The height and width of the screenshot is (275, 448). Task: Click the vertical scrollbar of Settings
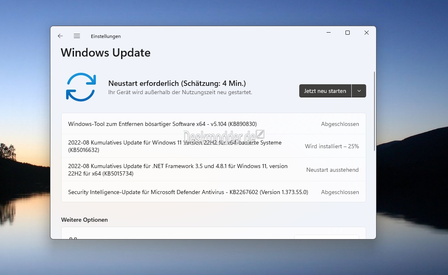point(374,111)
